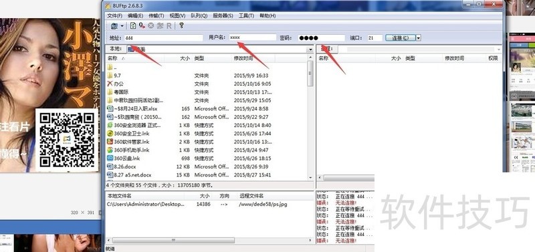Select the 办公 shortcut icon
The width and height of the screenshot is (535, 252).
point(110,84)
